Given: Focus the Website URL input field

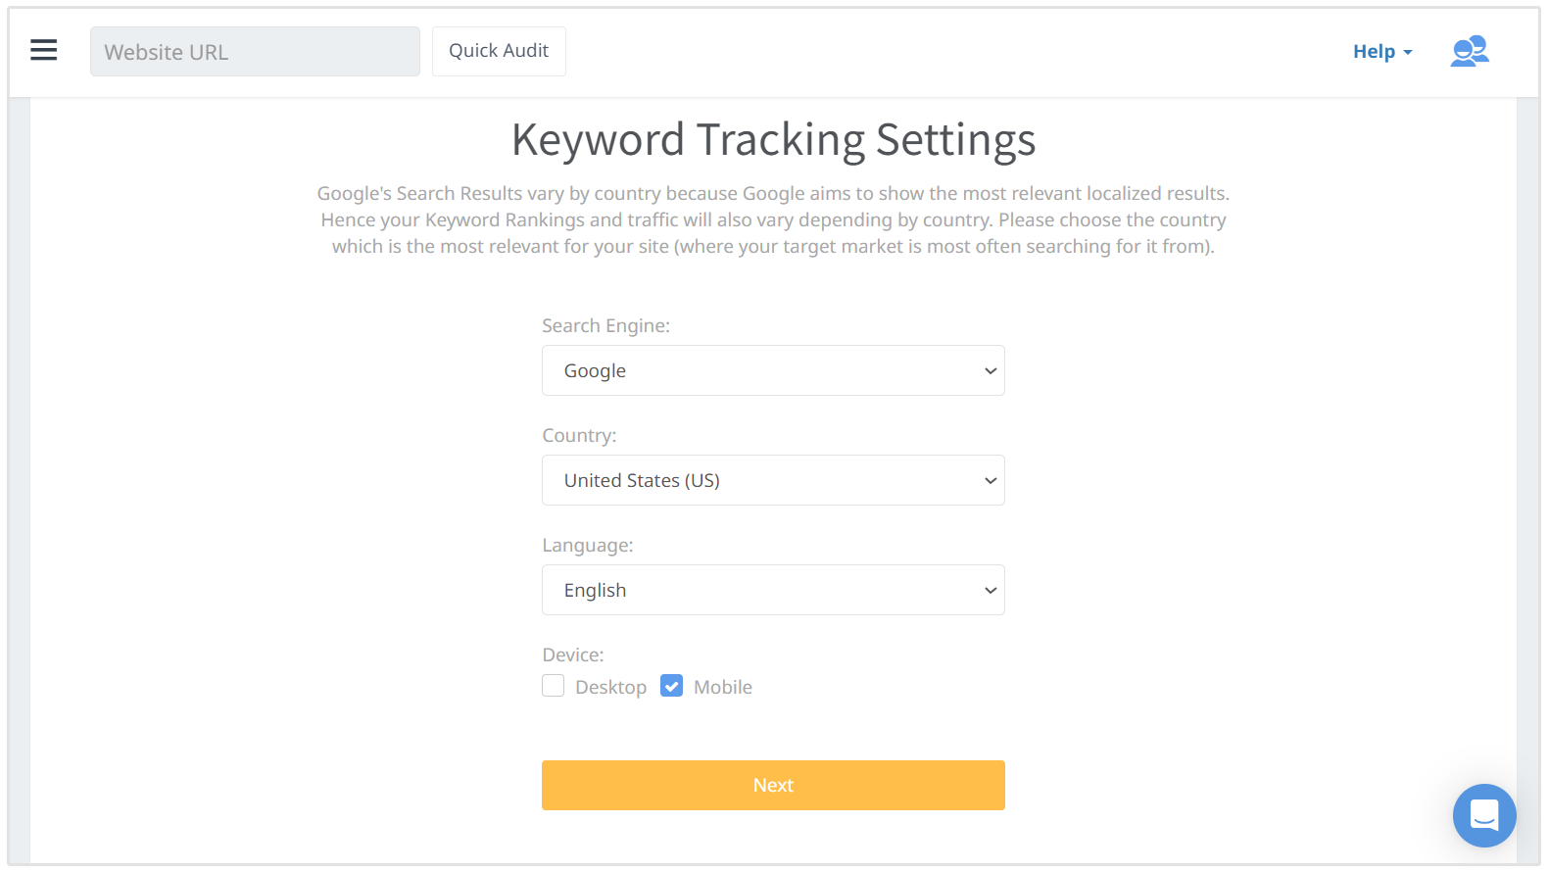Looking at the screenshot, I should tap(255, 52).
